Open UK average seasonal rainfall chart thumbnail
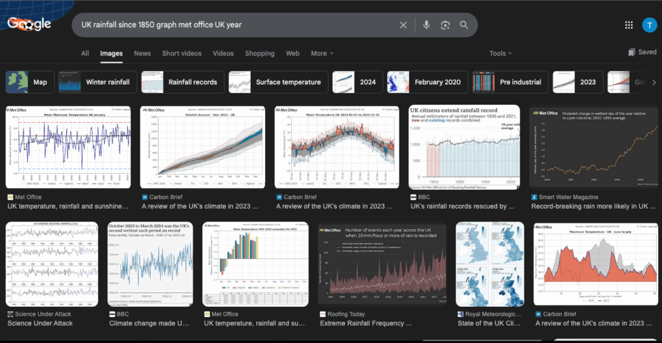662x343 pixels. [52, 264]
